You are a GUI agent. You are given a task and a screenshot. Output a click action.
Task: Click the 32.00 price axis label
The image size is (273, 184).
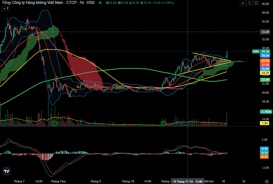coord(265,39)
